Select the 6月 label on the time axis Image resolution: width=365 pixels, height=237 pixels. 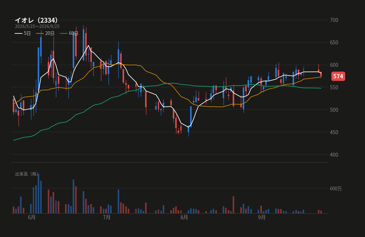click(x=32, y=218)
